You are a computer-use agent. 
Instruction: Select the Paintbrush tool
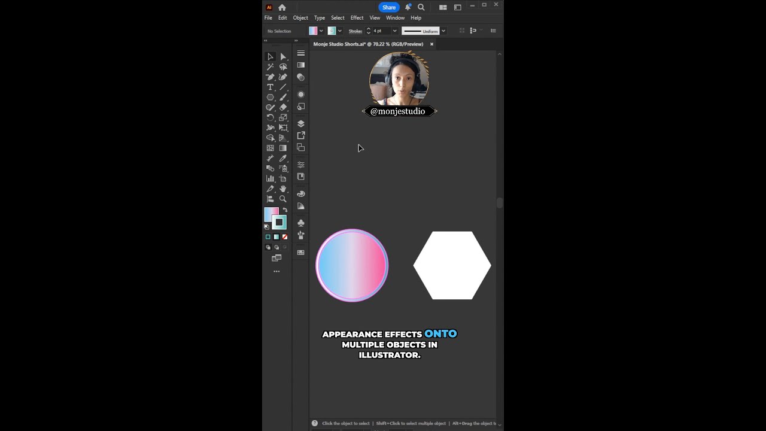click(x=283, y=98)
